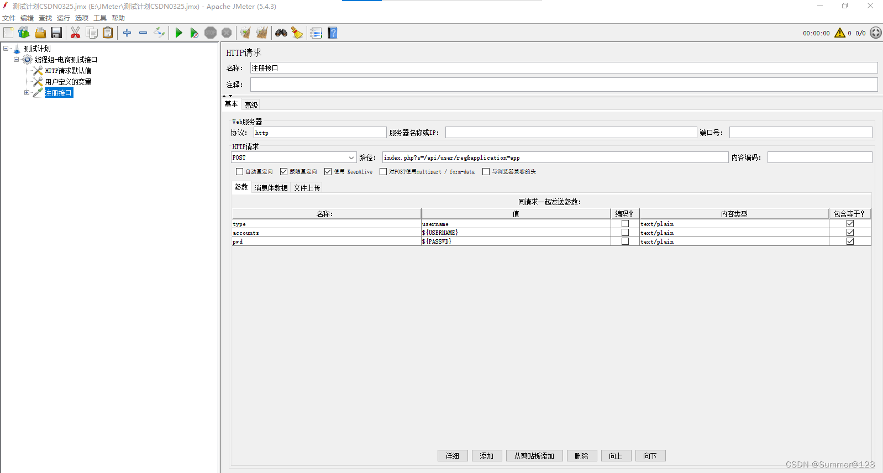Click the 详细 button

coord(453,456)
